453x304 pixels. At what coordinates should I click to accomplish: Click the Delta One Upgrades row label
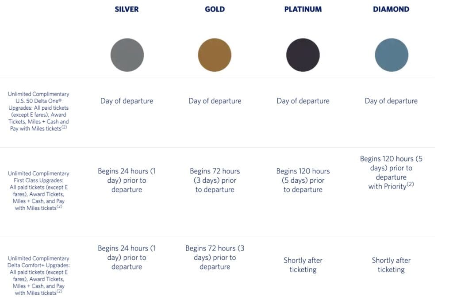(38, 111)
